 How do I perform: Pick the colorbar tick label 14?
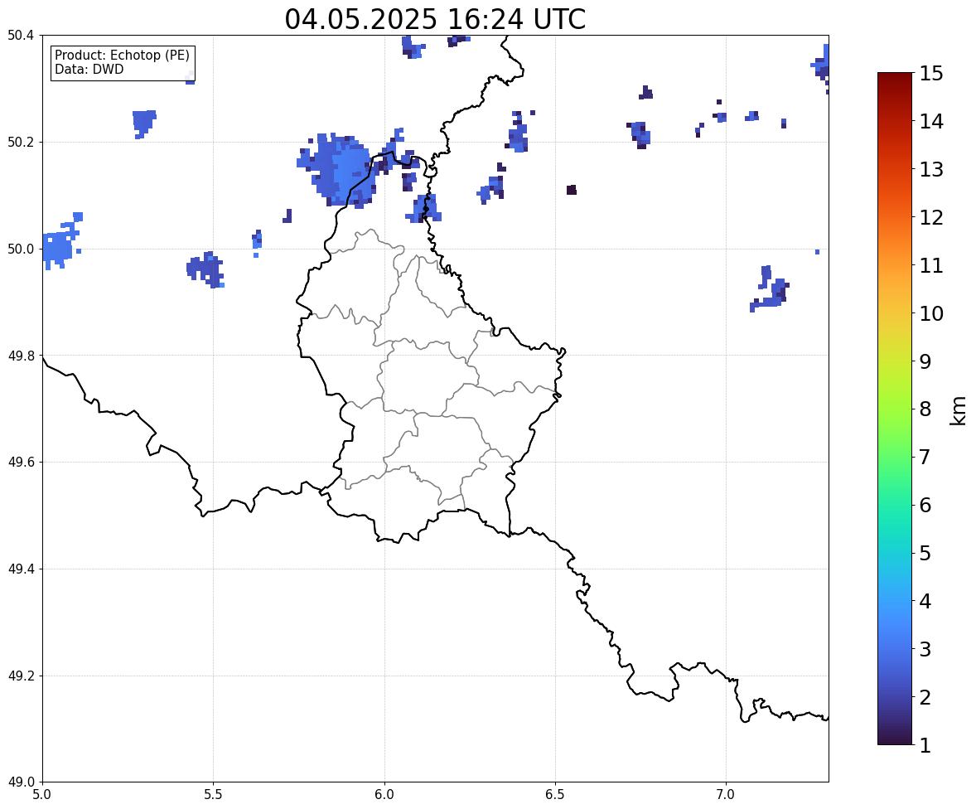click(x=931, y=122)
